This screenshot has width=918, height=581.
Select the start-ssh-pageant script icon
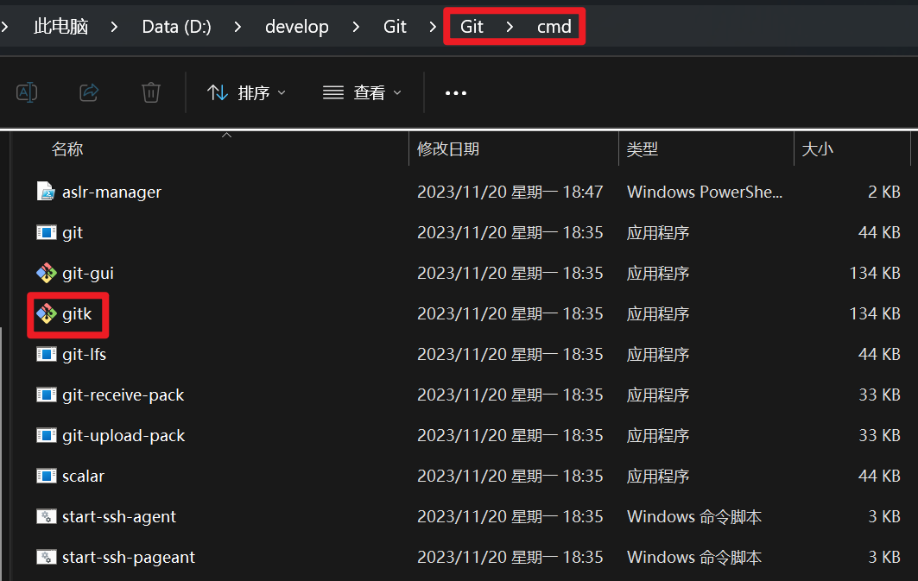tap(47, 557)
